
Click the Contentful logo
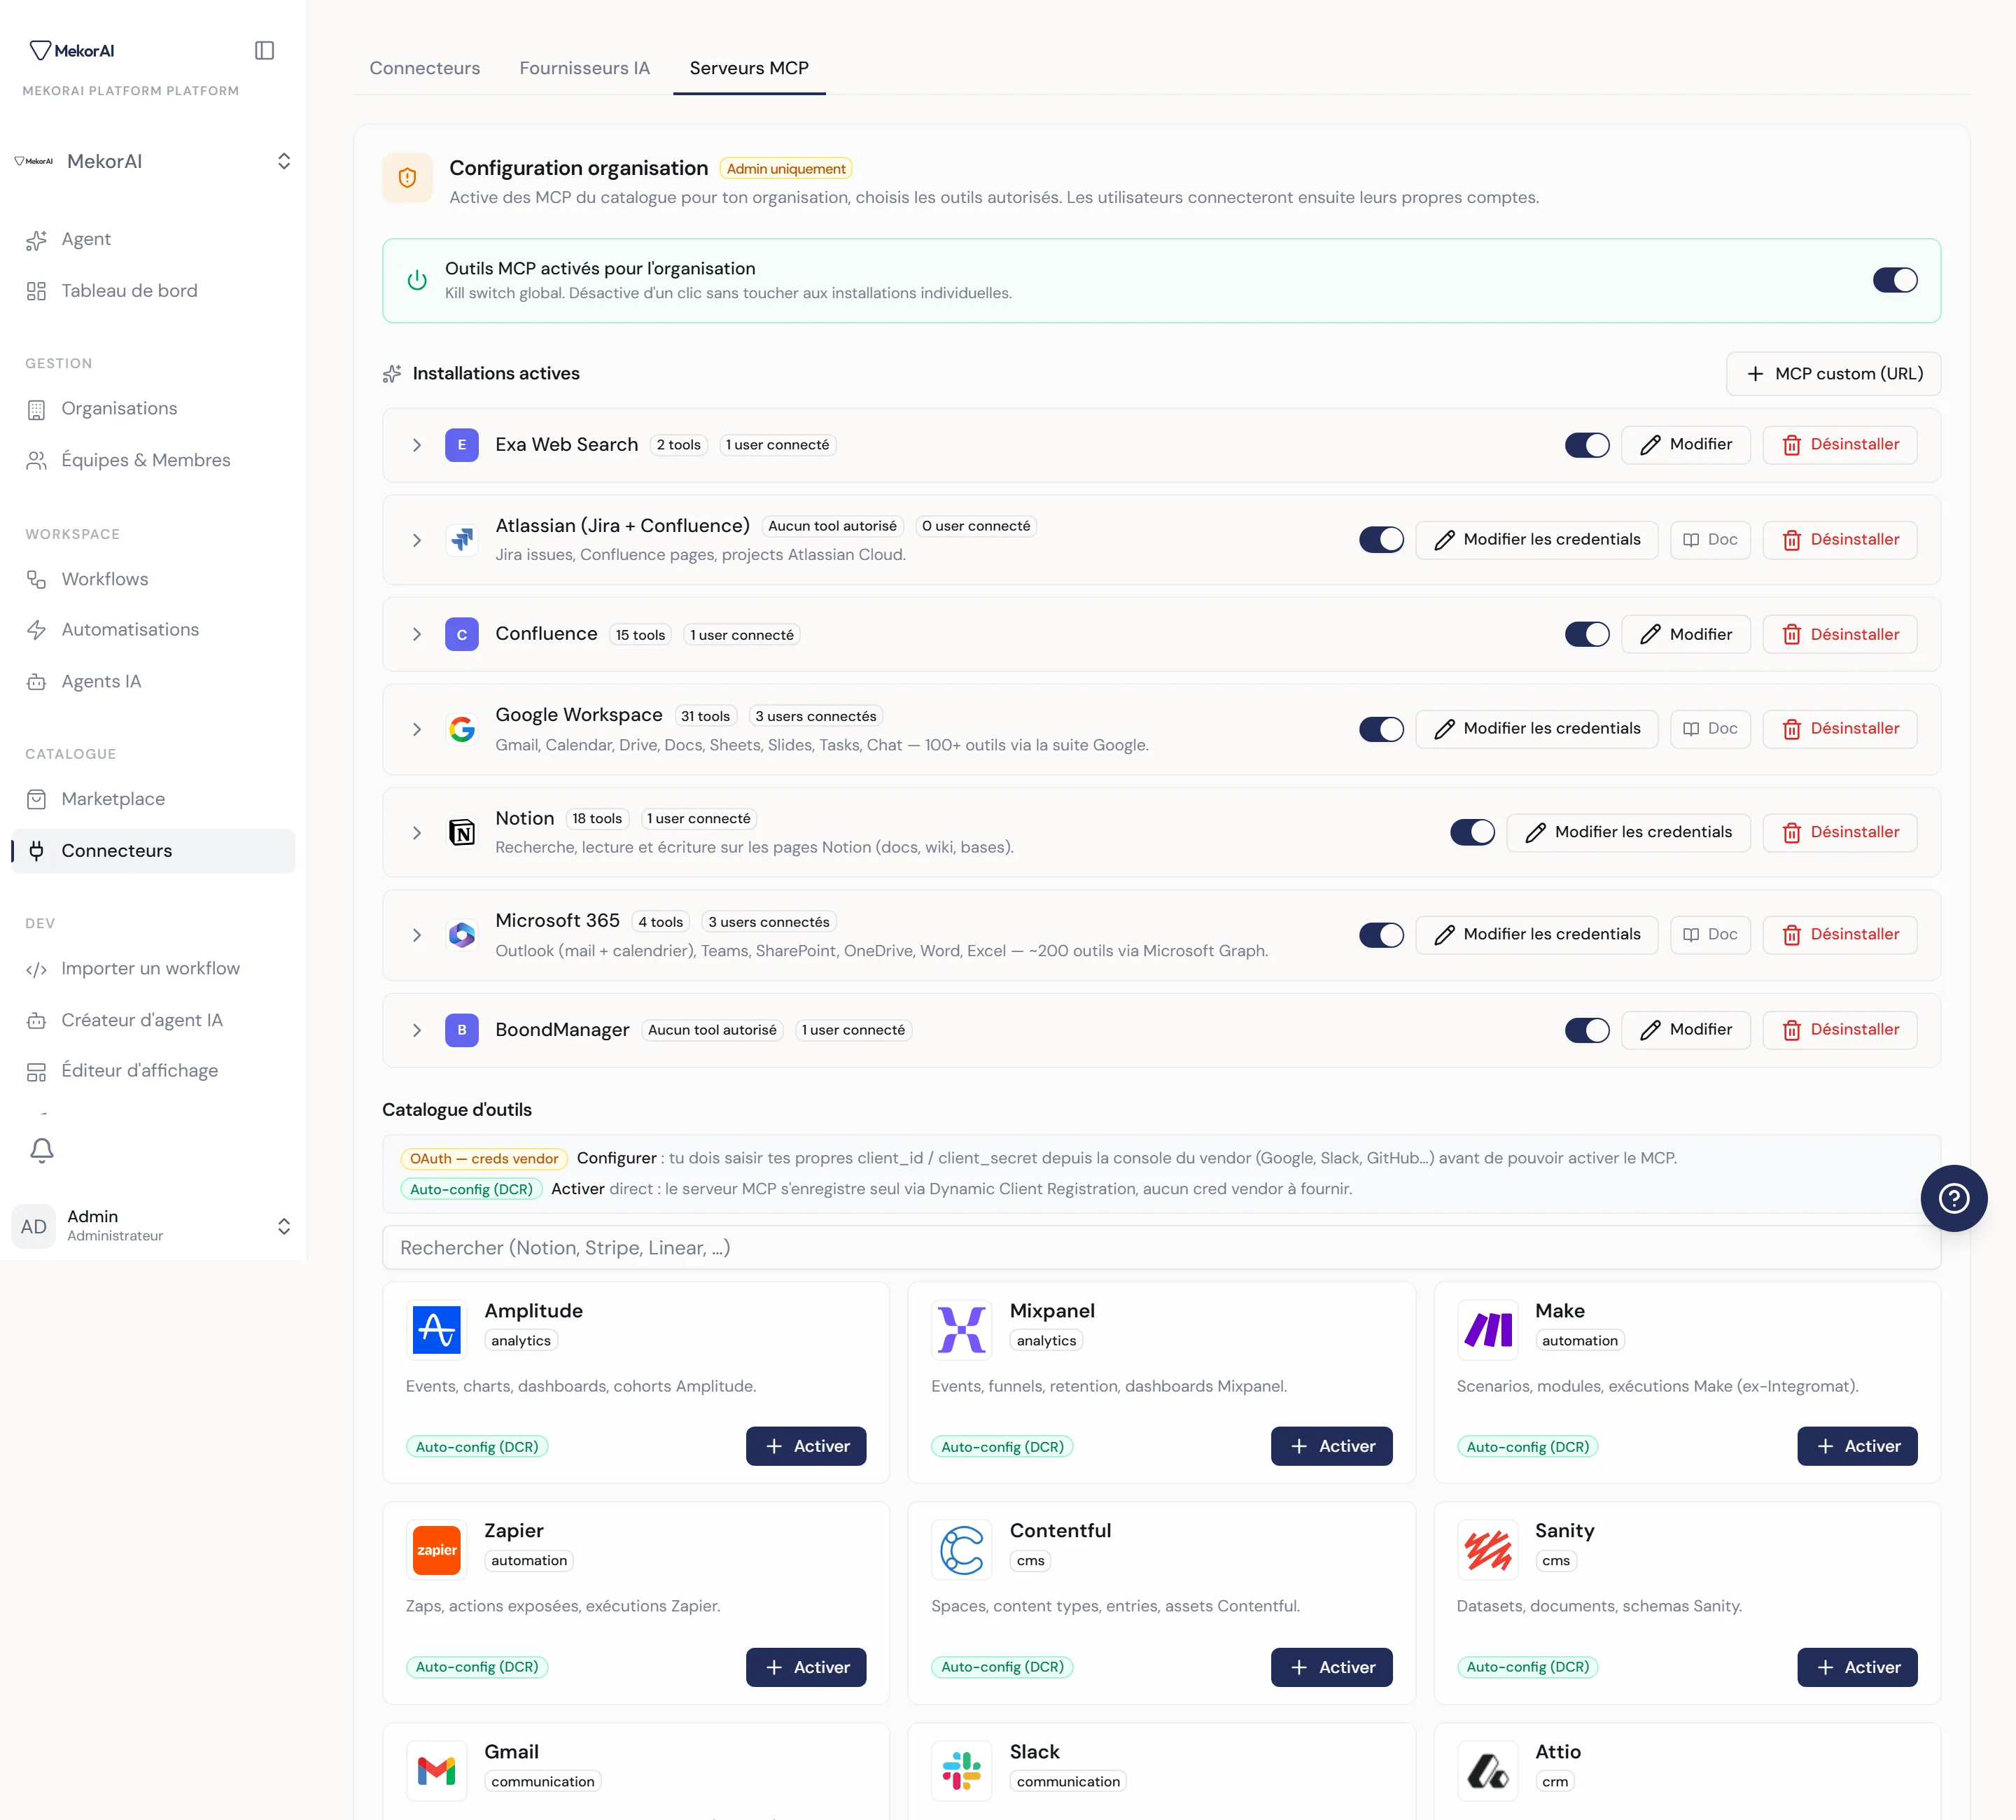click(961, 1550)
